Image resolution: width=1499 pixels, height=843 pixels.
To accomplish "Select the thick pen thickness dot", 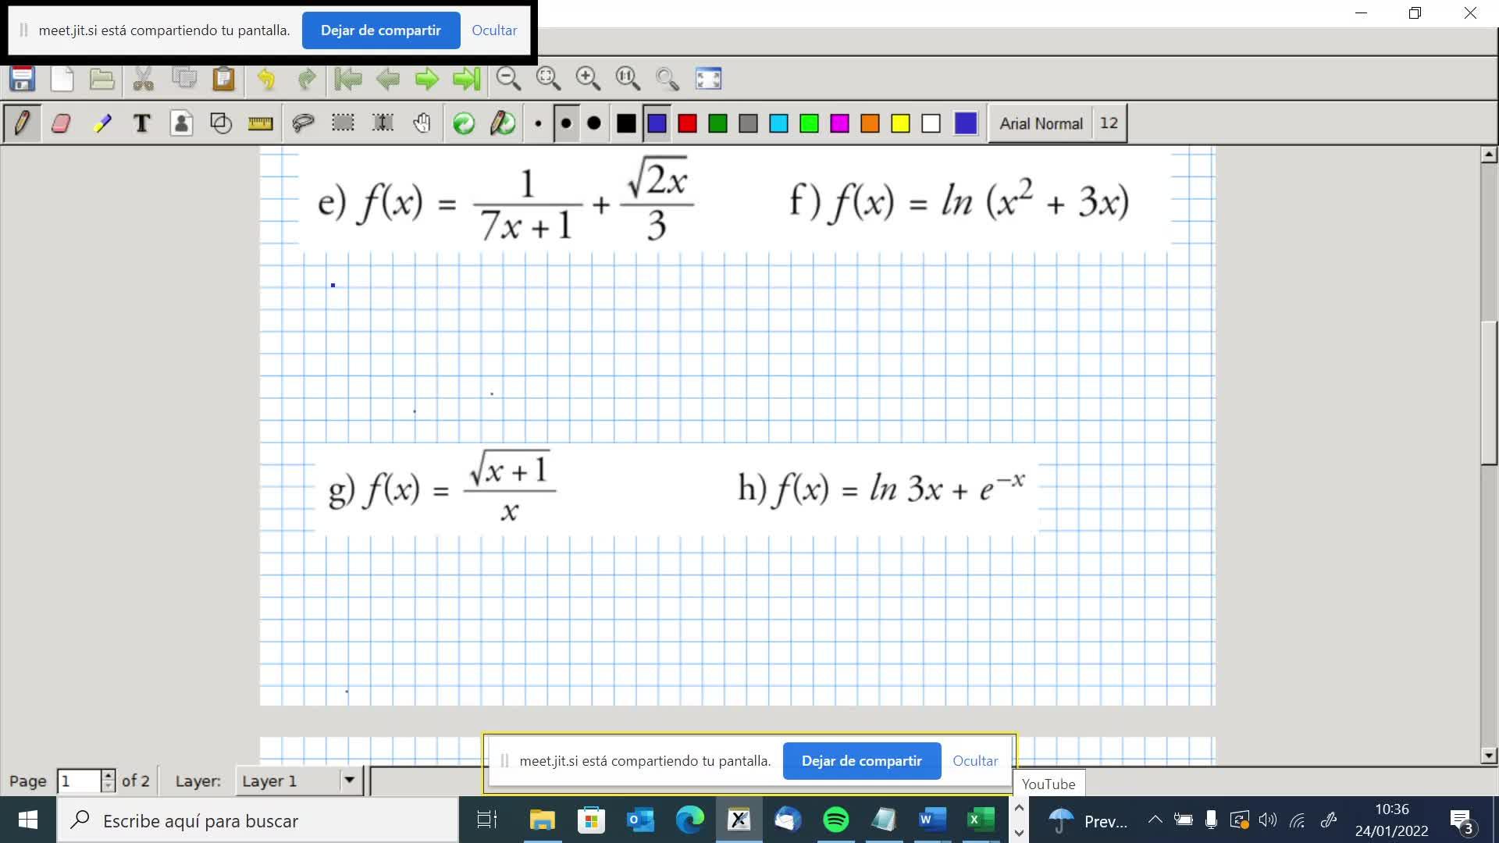I will pyautogui.click(x=594, y=123).
